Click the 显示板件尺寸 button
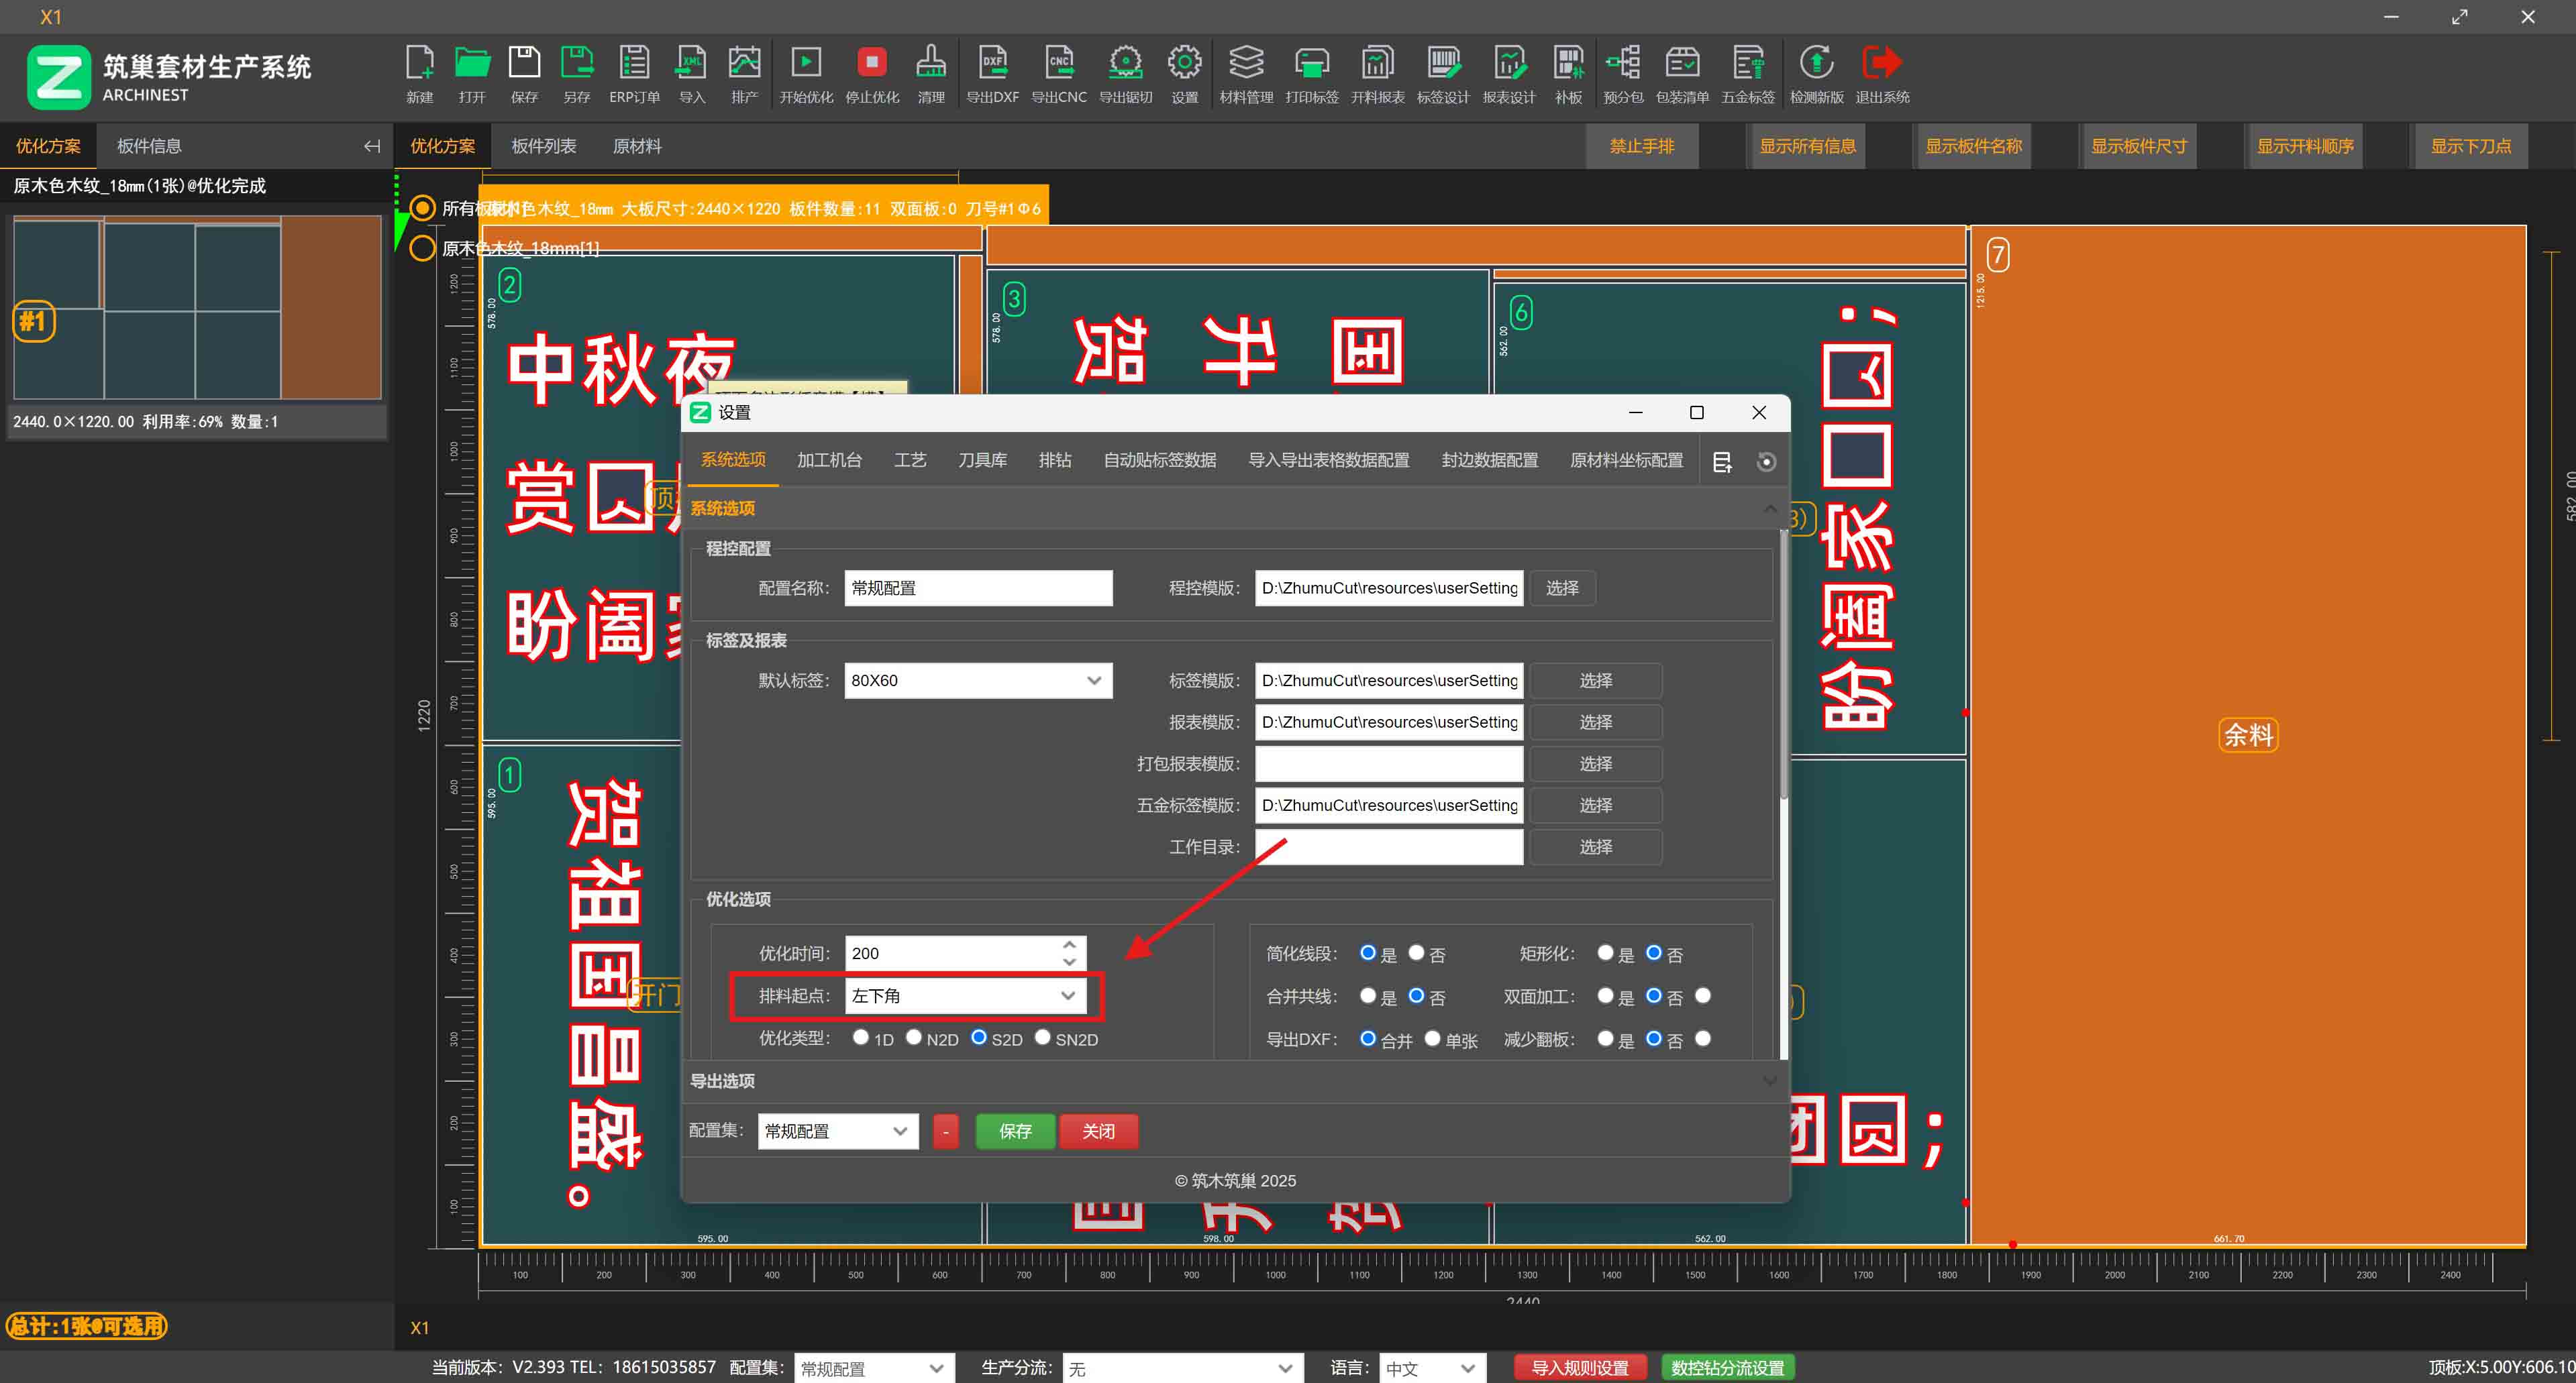 point(2138,146)
